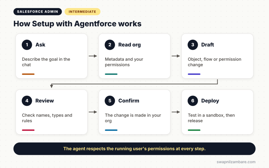This screenshot has height=168, width=269.
Task: Click the INTERMEDIATE level badge
Action: point(82,12)
